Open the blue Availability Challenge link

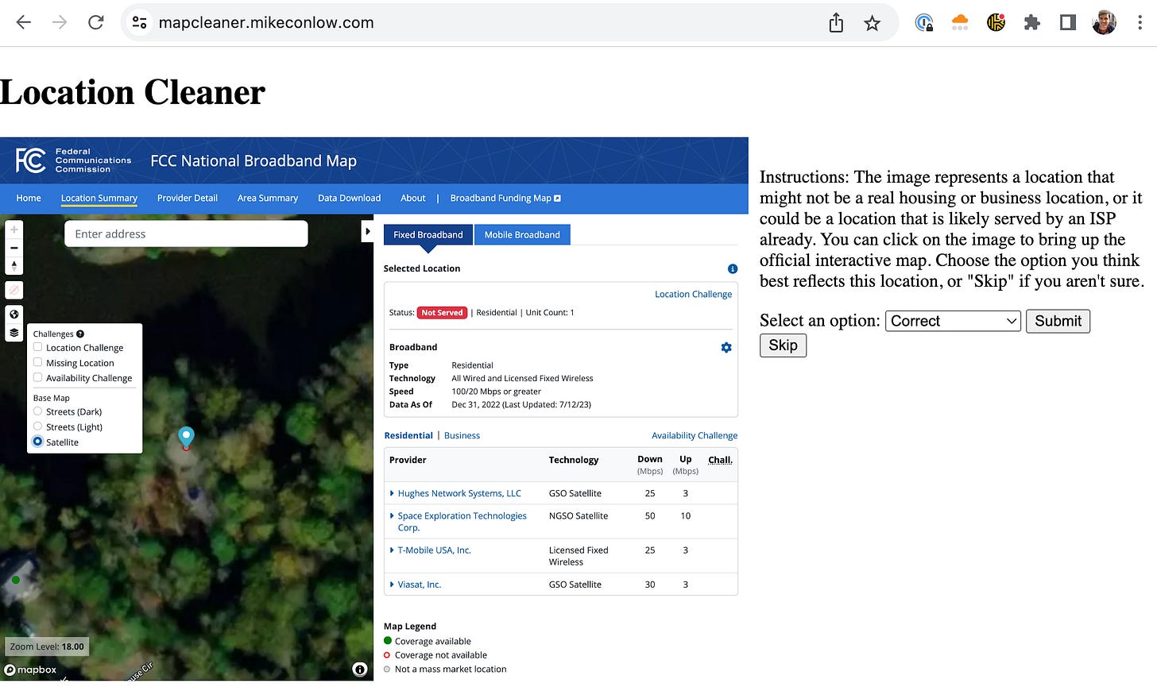click(695, 435)
